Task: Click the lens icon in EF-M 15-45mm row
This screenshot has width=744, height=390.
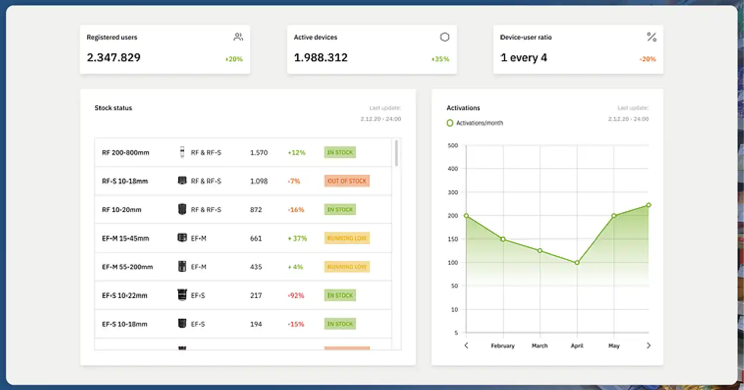Action: pyautogui.click(x=182, y=238)
